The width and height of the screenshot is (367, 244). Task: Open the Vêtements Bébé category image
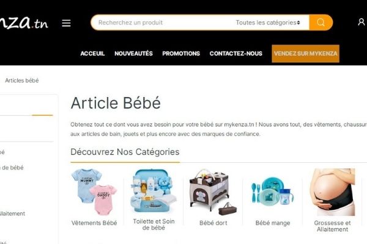coord(94,192)
